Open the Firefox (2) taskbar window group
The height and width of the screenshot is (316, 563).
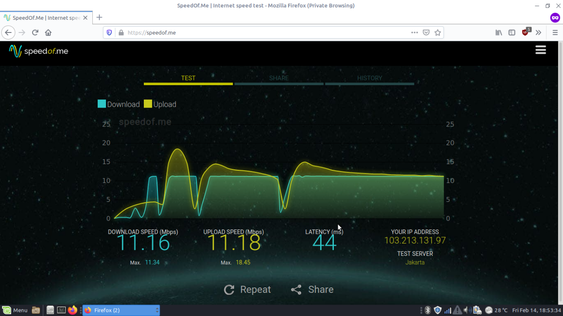(x=121, y=310)
